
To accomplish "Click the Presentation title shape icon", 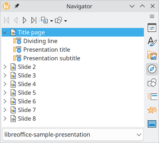I will click(x=17, y=50).
